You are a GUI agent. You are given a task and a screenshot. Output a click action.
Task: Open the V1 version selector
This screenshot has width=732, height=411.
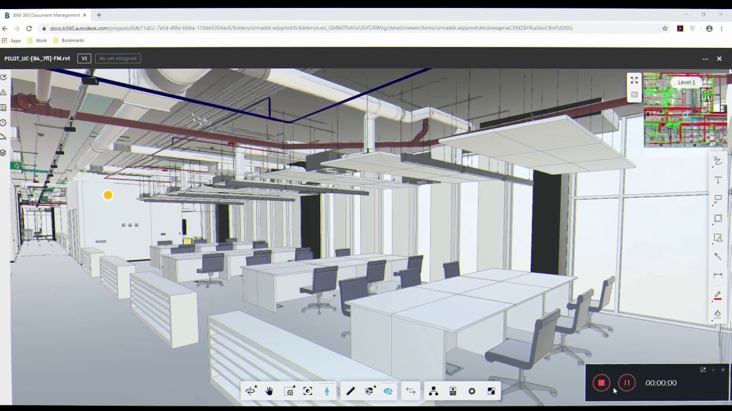[x=84, y=58]
